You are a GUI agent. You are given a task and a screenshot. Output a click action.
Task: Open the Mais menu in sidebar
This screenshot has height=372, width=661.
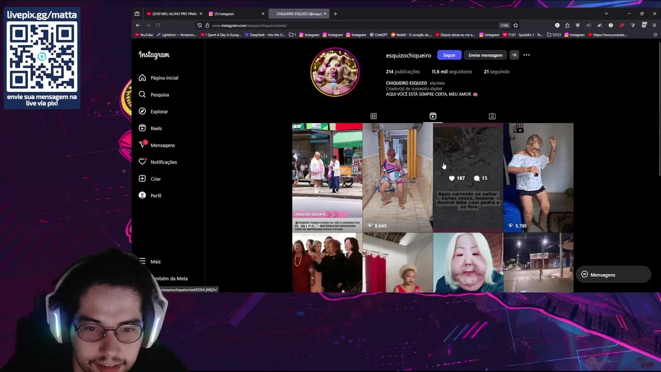150,261
